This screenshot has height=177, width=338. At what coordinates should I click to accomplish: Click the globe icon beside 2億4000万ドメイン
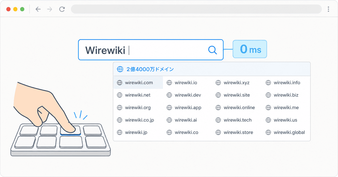(x=120, y=69)
